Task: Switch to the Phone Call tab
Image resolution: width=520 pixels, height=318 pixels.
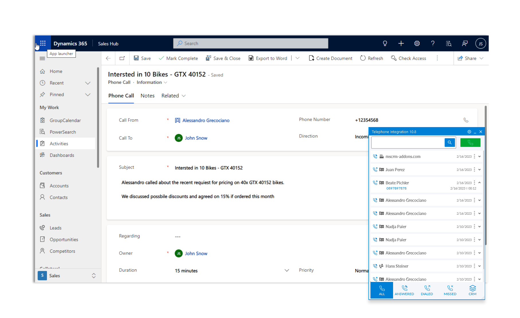Action: click(x=121, y=96)
